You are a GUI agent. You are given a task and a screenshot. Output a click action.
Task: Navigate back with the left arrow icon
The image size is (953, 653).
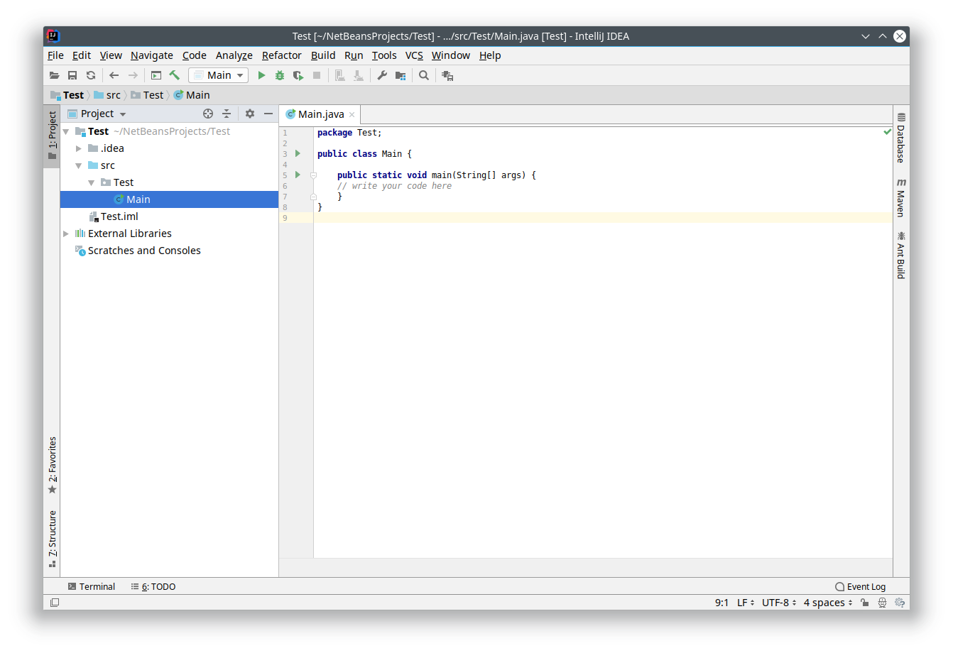click(114, 75)
